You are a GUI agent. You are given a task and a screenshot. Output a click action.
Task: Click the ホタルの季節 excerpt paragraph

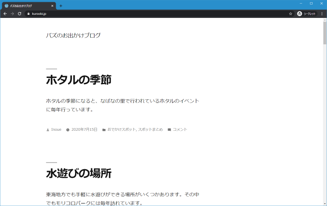tap(123, 105)
